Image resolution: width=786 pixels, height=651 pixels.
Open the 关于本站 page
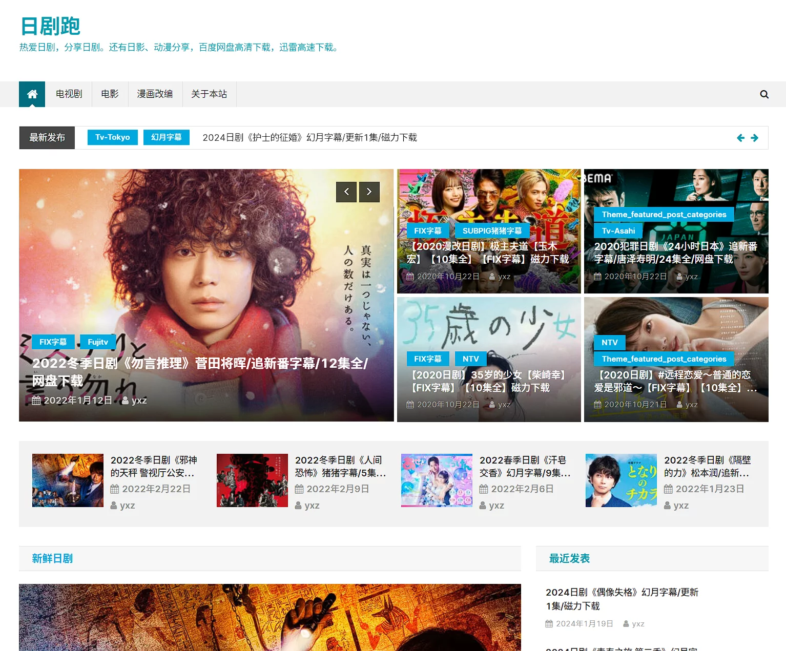coord(209,94)
